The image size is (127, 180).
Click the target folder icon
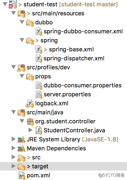(21, 167)
